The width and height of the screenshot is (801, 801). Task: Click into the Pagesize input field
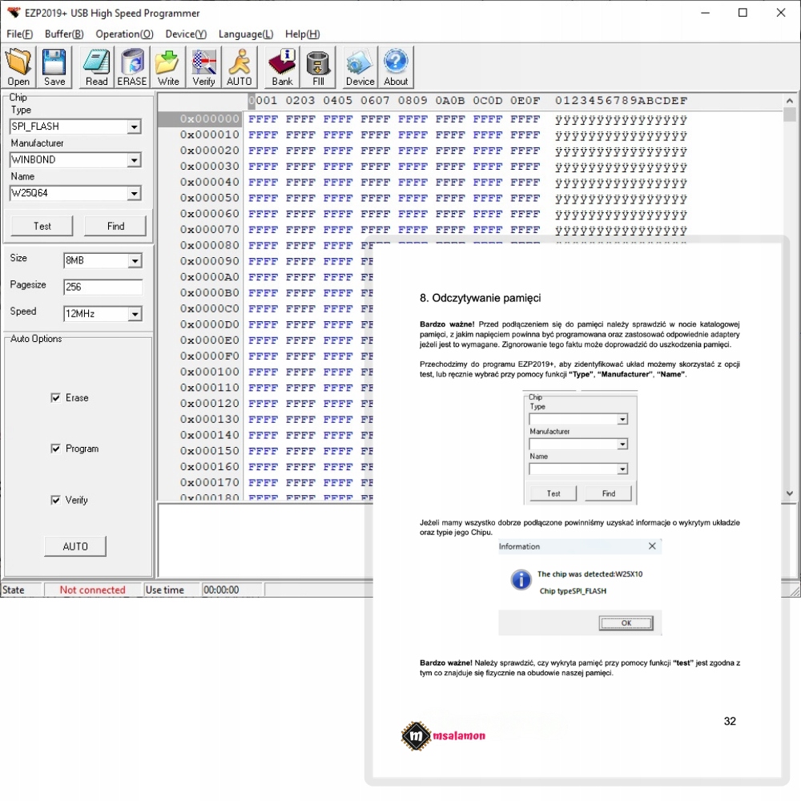pyautogui.click(x=103, y=287)
